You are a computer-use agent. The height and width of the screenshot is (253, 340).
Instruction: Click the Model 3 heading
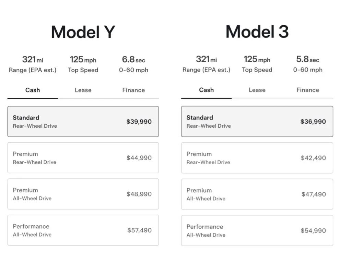click(x=257, y=32)
